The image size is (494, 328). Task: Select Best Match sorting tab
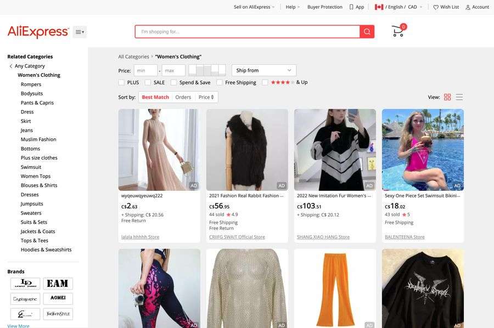coord(155,97)
